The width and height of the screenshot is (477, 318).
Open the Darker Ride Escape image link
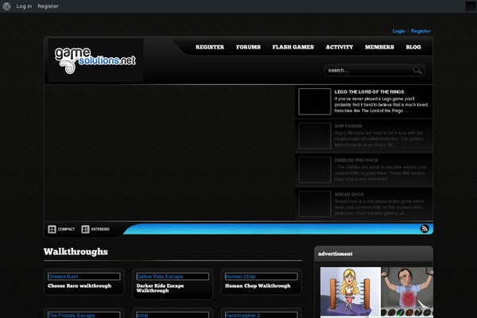(173, 277)
